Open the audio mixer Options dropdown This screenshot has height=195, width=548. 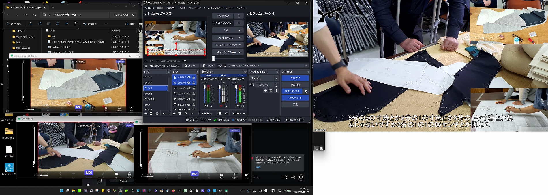pyautogui.click(x=238, y=114)
